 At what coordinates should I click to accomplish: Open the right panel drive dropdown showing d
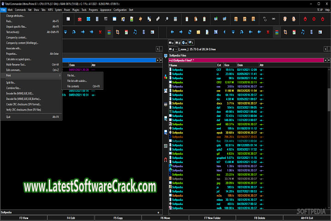pos(173,49)
